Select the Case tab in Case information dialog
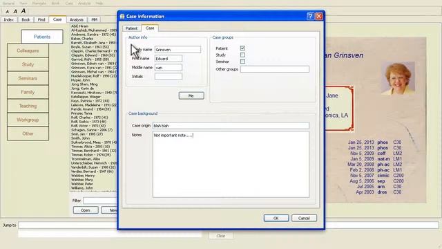 tap(150, 28)
